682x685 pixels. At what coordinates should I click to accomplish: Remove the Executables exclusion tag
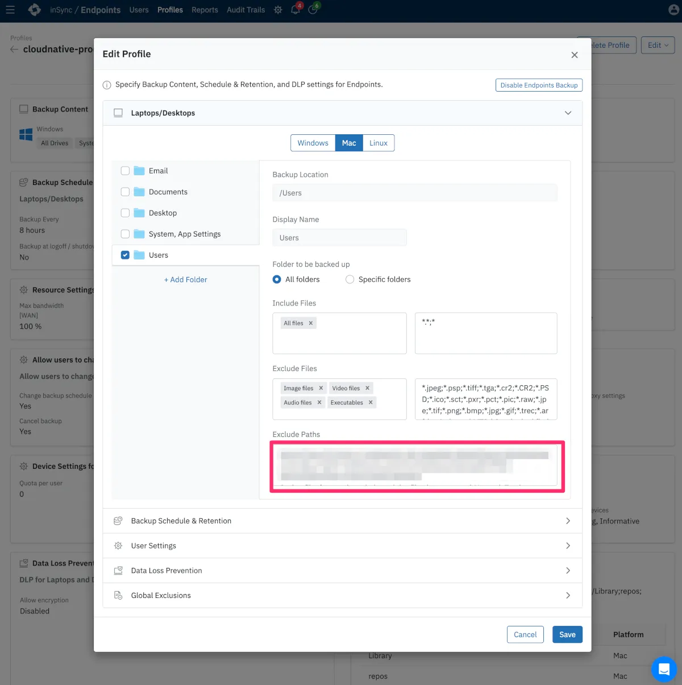(x=371, y=402)
